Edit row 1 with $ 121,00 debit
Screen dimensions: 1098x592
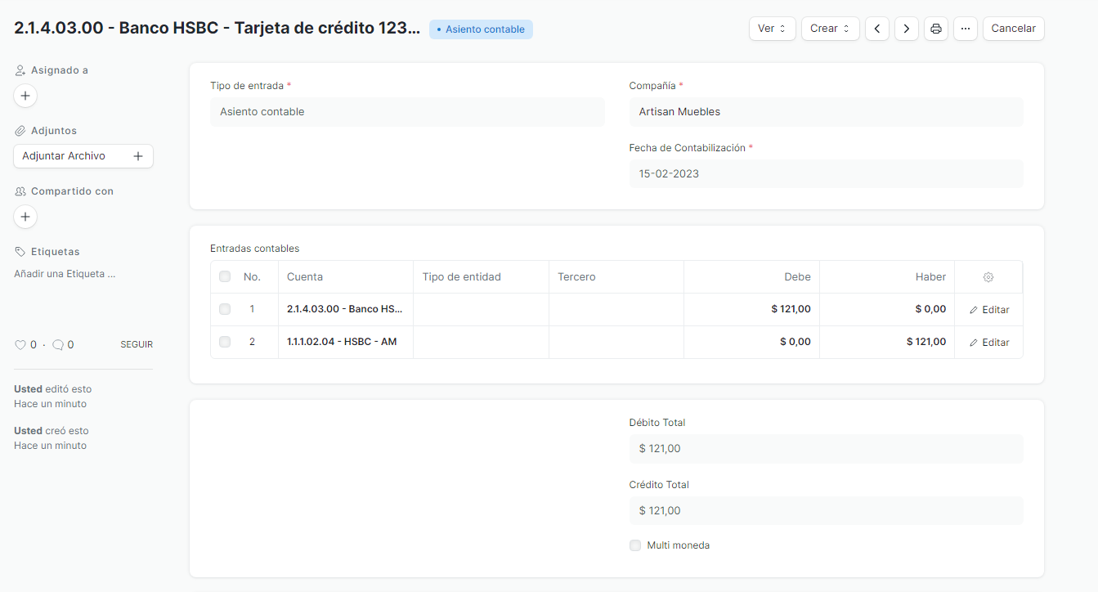(x=988, y=310)
